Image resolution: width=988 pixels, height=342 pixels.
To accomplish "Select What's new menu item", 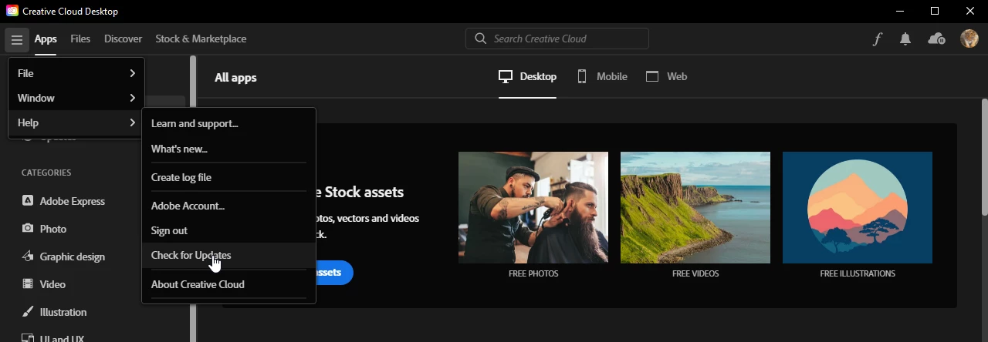I will [x=228, y=149].
